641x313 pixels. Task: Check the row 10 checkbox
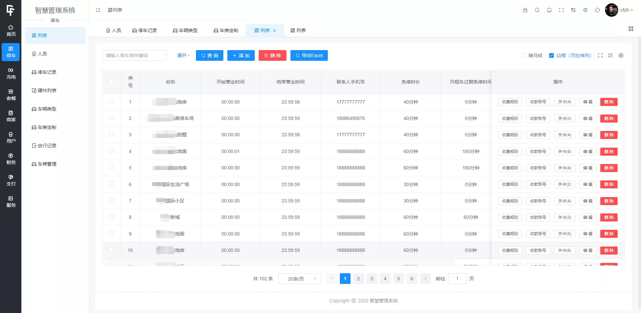(112, 250)
